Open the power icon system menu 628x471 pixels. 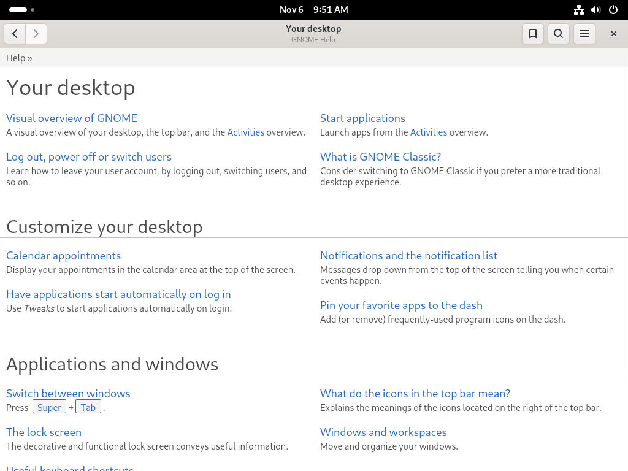pos(613,10)
